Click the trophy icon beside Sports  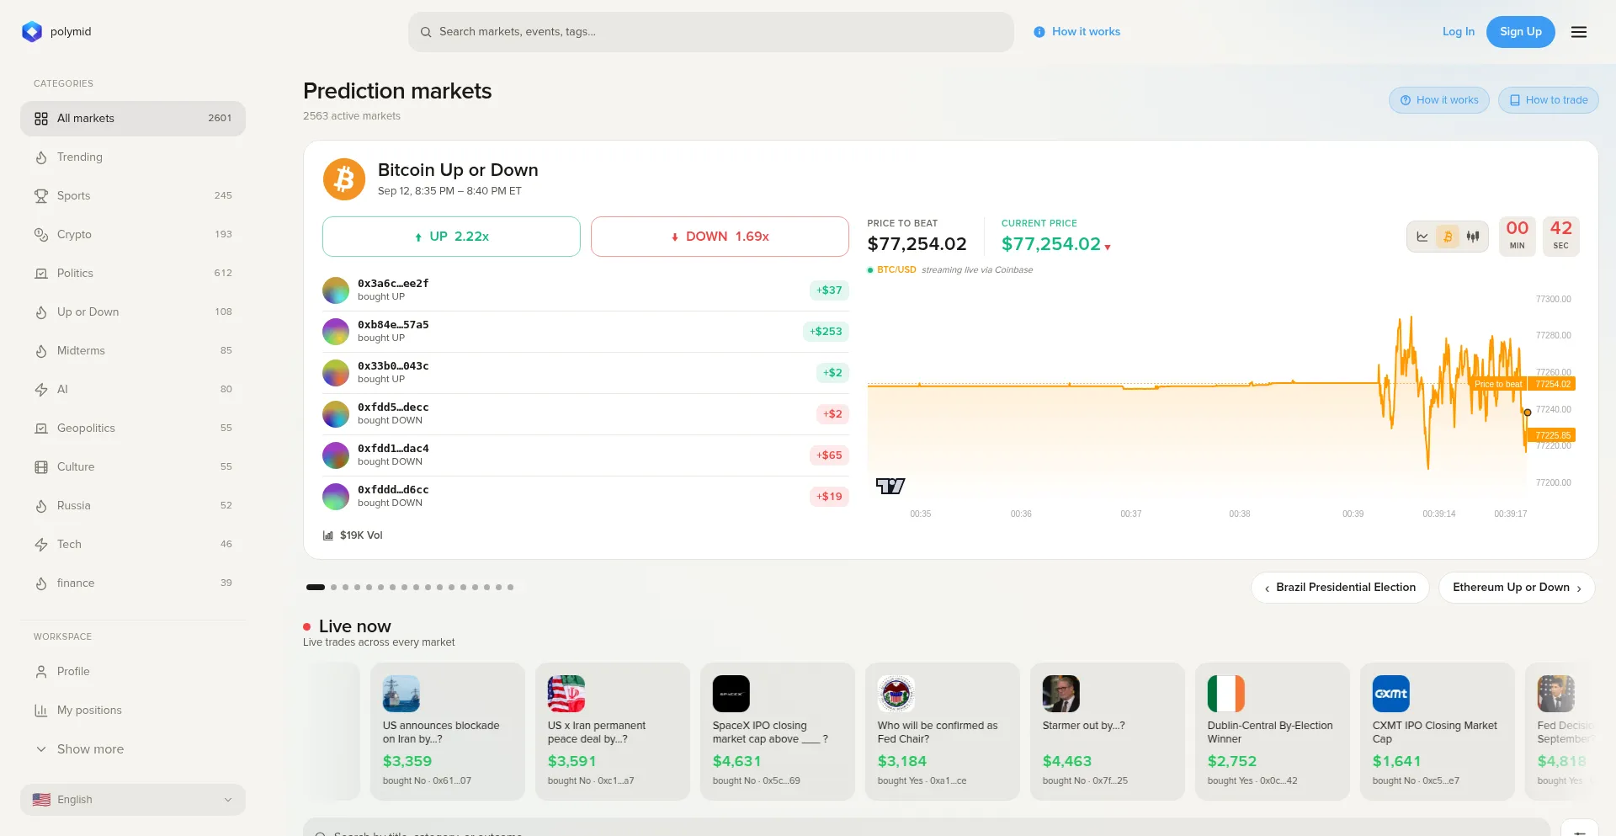coord(41,196)
